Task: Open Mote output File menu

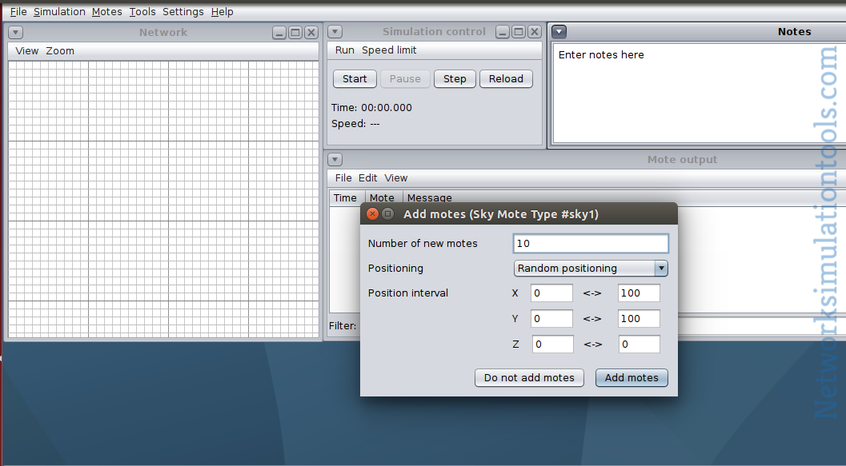Action: click(343, 177)
